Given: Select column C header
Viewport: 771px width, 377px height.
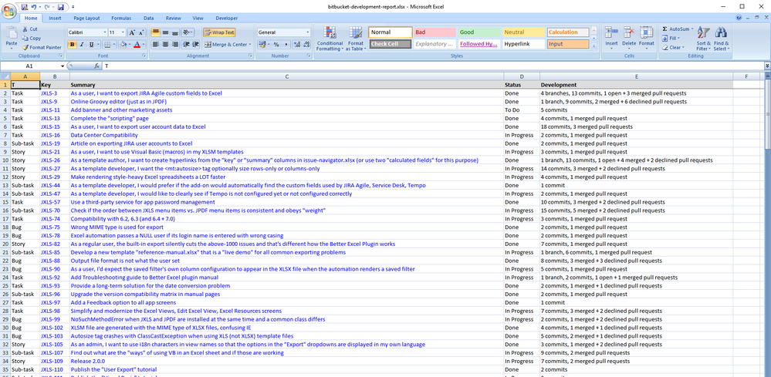Looking at the screenshot, I should pyautogui.click(x=286, y=76).
